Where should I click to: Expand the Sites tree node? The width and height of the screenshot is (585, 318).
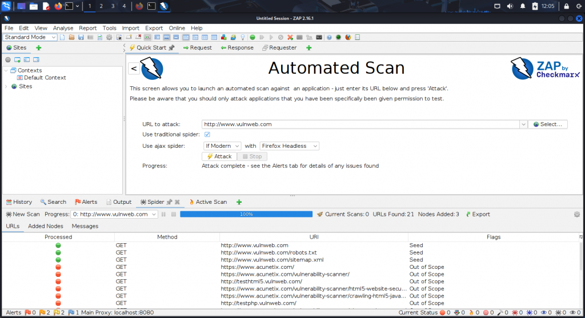[6, 86]
